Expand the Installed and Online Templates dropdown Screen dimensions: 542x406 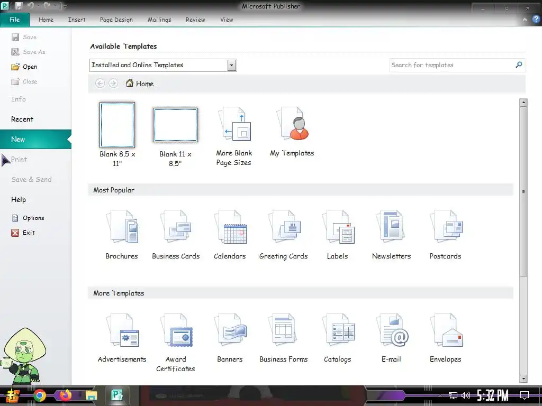[232, 65]
